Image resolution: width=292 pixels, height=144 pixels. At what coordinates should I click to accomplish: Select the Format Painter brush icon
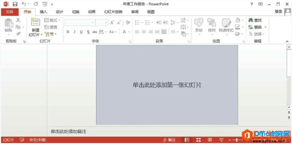(x=18, y=34)
